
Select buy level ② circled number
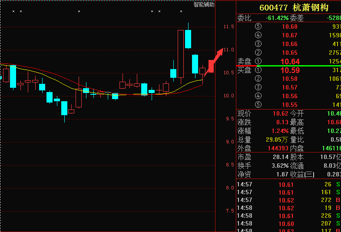pos(258,79)
